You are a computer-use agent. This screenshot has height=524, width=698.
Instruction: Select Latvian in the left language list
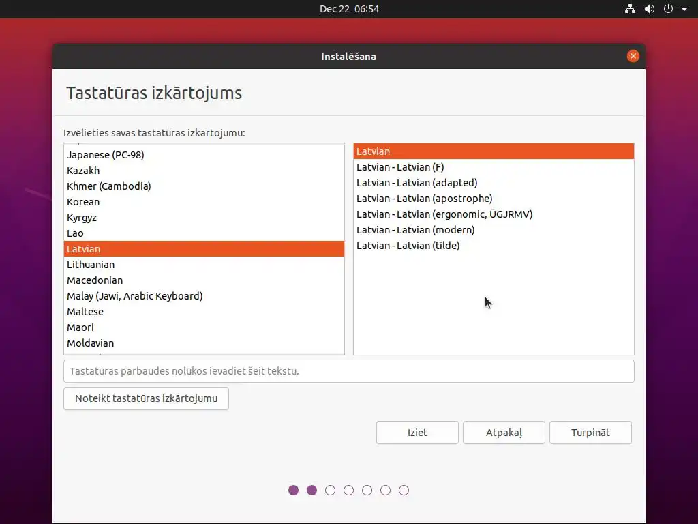204,248
